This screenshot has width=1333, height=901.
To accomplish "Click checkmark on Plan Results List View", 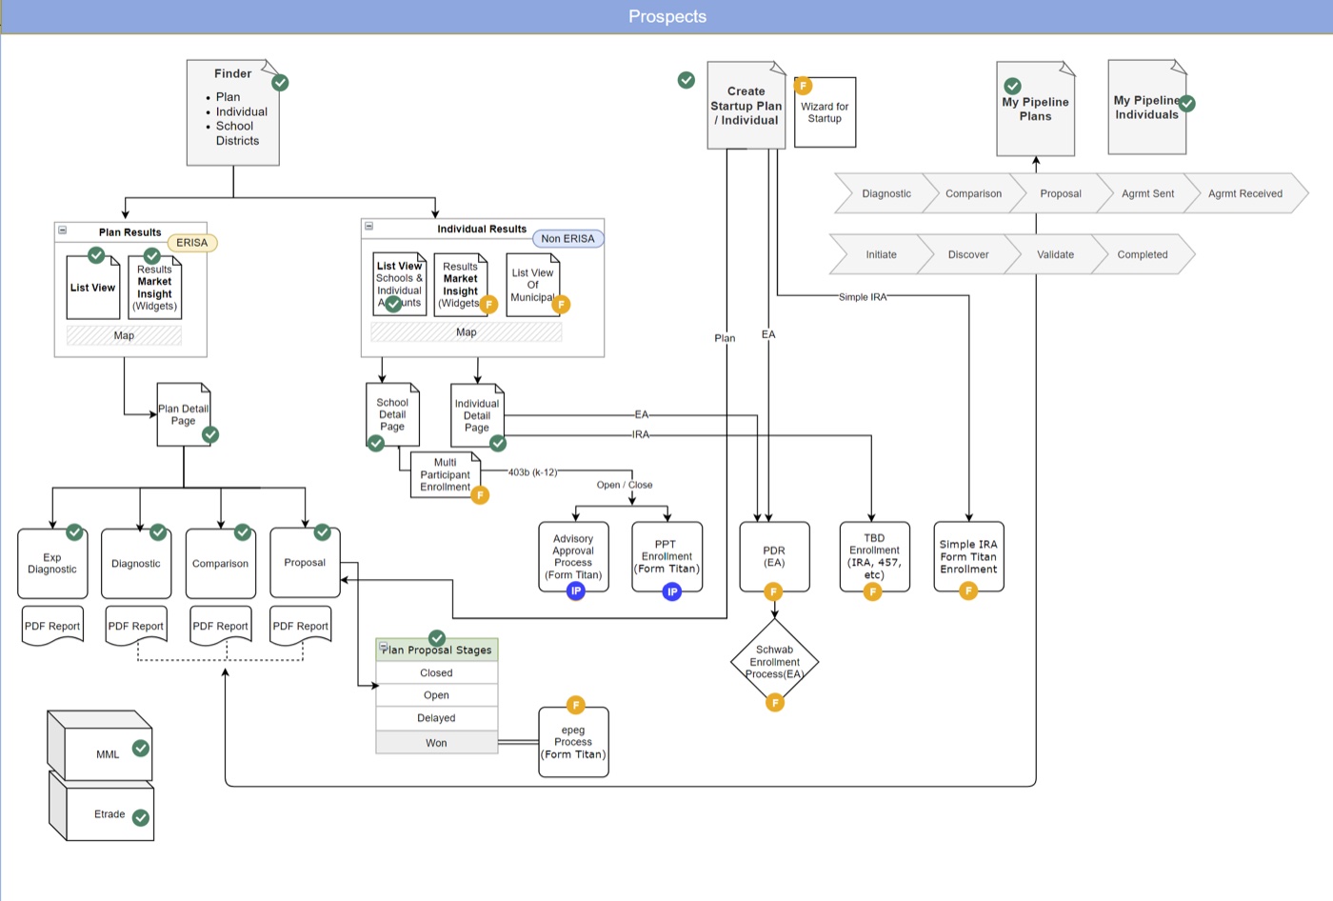I will point(96,255).
